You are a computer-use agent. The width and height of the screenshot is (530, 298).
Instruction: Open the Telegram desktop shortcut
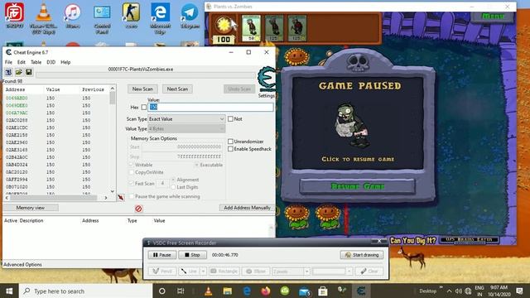pos(190,16)
